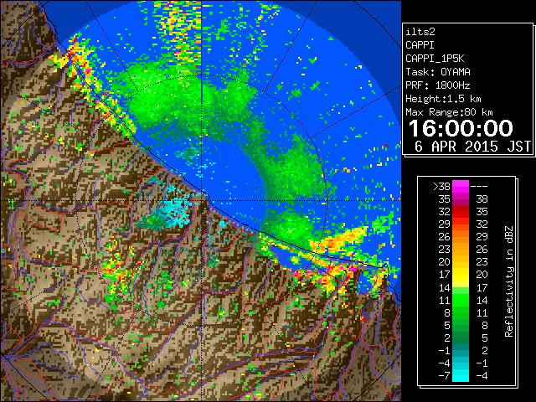
Task: Click the ">38" legend label
Action: (441, 186)
